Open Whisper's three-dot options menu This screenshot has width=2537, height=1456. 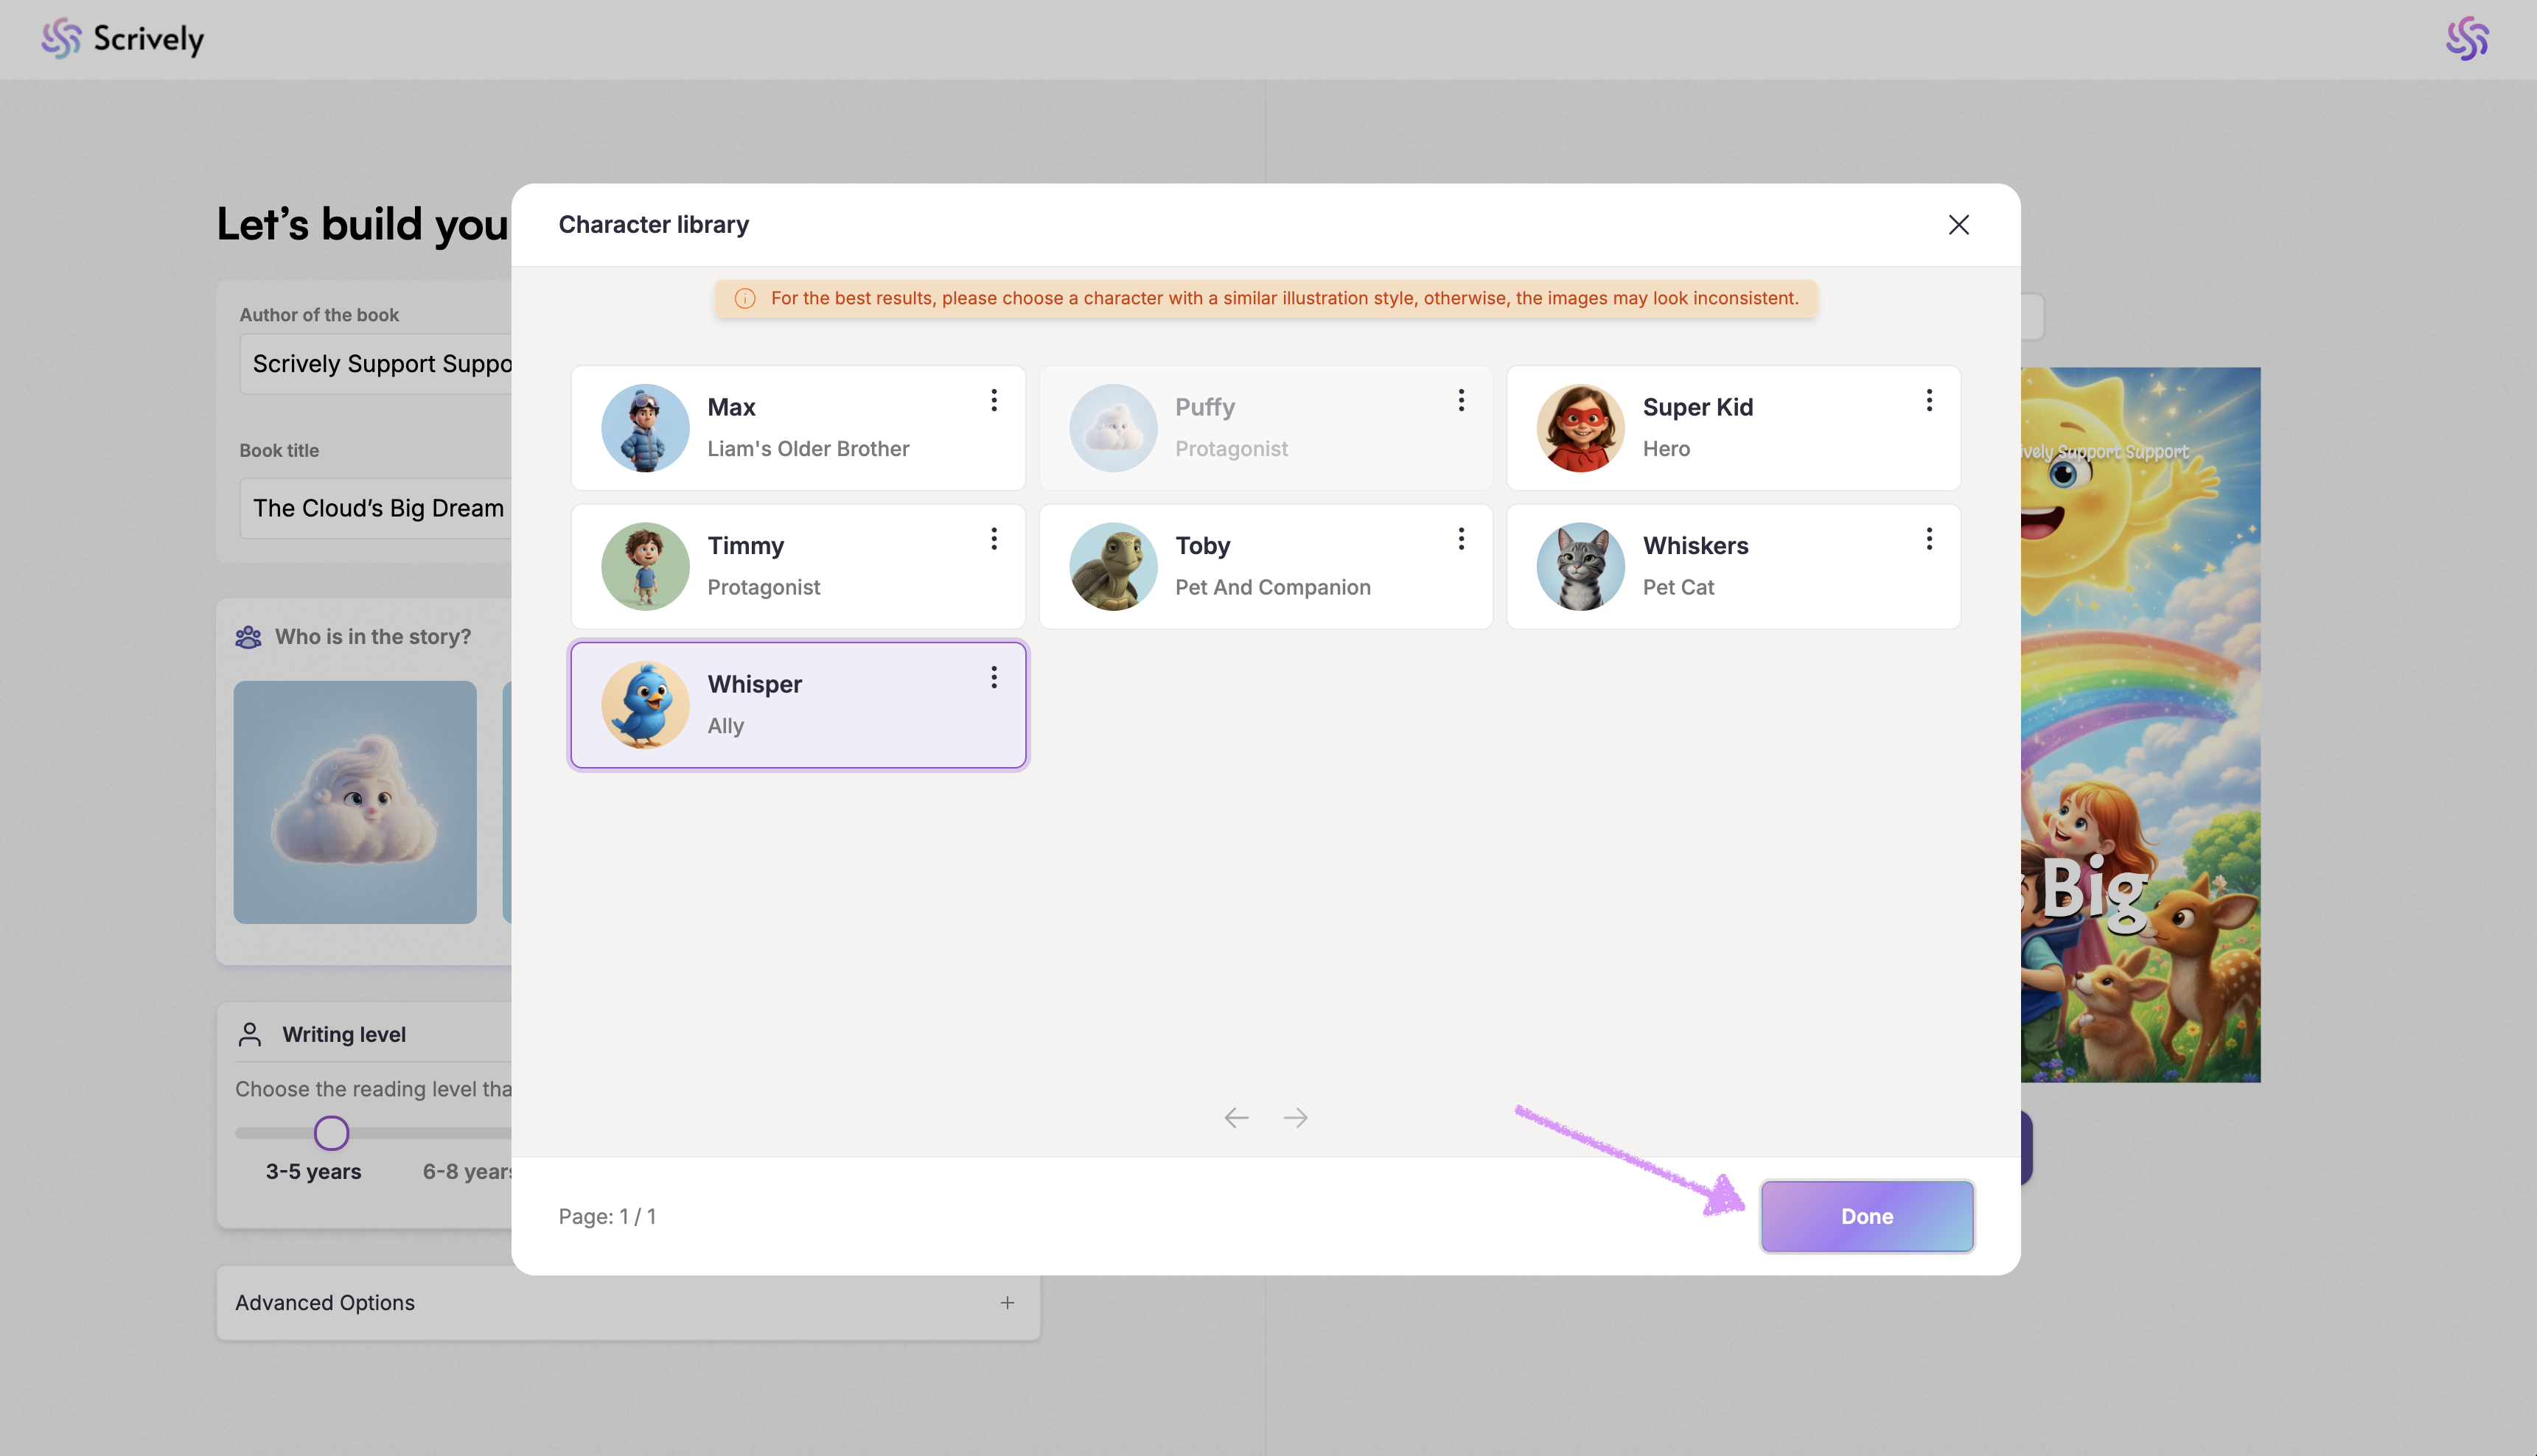pyautogui.click(x=993, y=678)
